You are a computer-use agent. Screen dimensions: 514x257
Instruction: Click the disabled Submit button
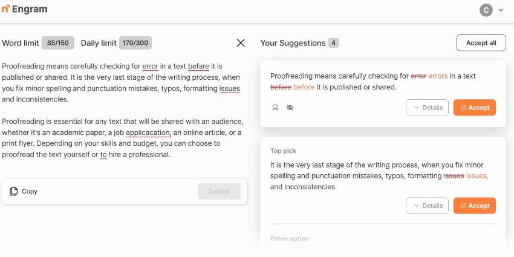tap(219, 191)
